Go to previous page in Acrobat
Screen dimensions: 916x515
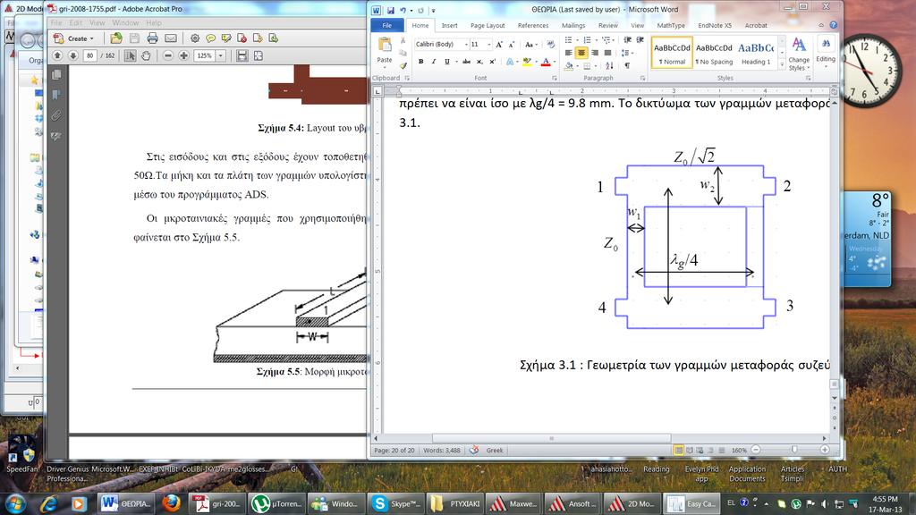pos(57,55)
